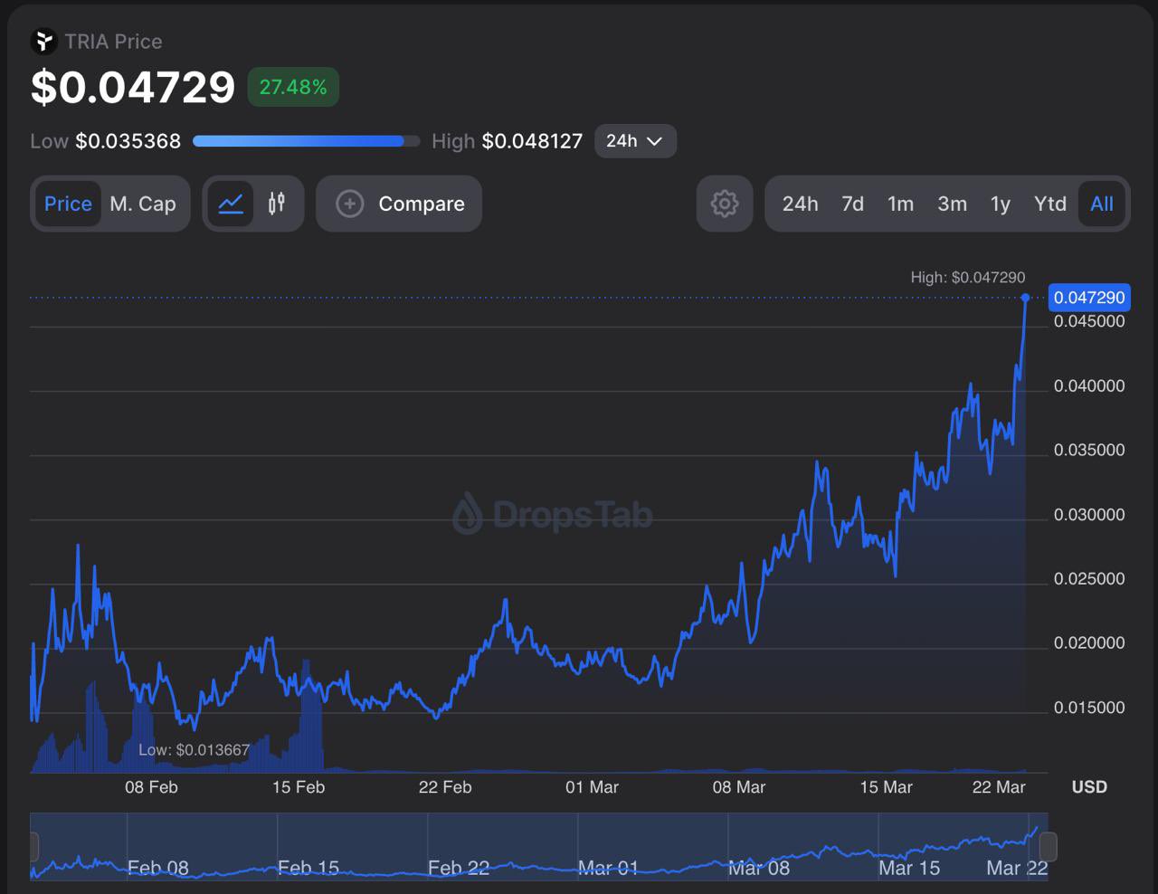This screenshot has height=894, width=1158.
Task: Click the right range navigator handle
Action: click(x=1048, y=847)
